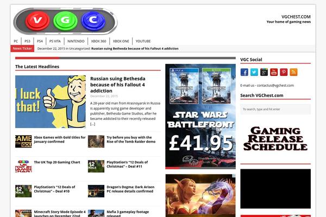Image resolution: width=326 pixels, height=217 pixels.
Task: Open the YouTube social icon
Action: (274, 72)
